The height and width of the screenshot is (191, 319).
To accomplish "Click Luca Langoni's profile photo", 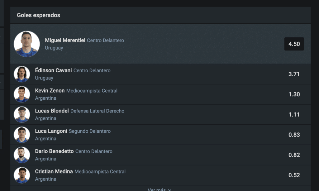I will point(21,135).
